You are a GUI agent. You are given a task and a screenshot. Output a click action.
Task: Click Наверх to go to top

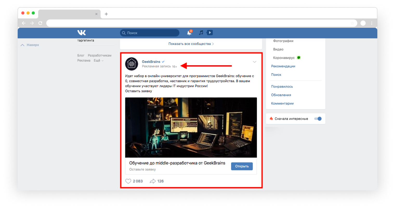point(30,45)
